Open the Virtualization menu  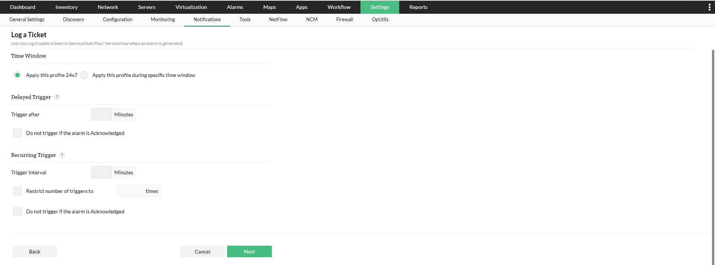pyautogui.click(x=191, y=7)
